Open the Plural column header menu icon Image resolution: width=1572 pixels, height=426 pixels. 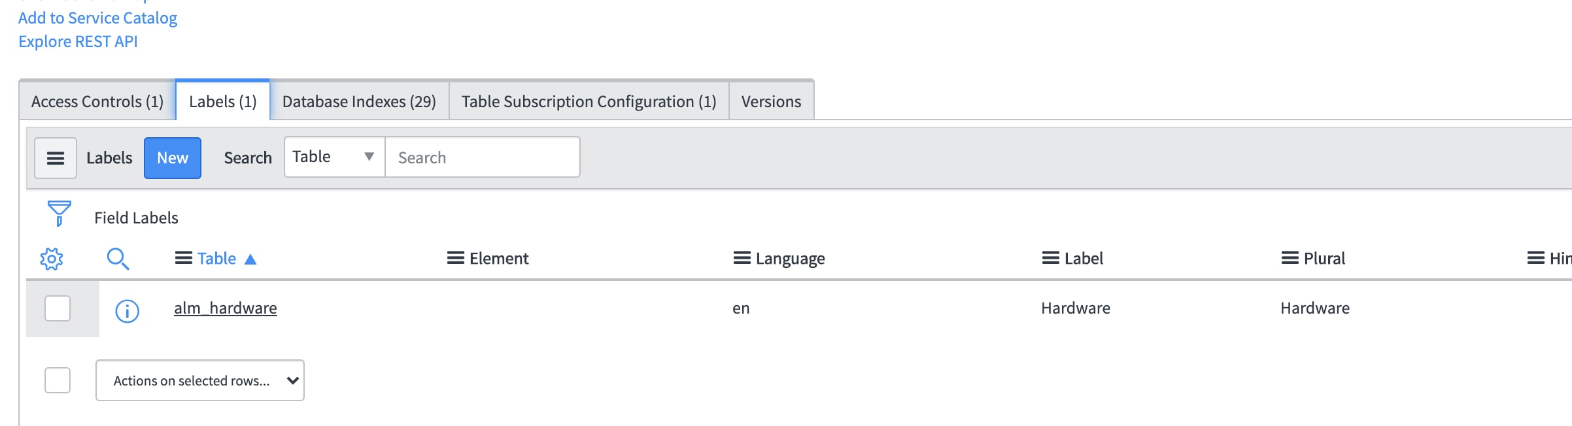(1290, 258)
